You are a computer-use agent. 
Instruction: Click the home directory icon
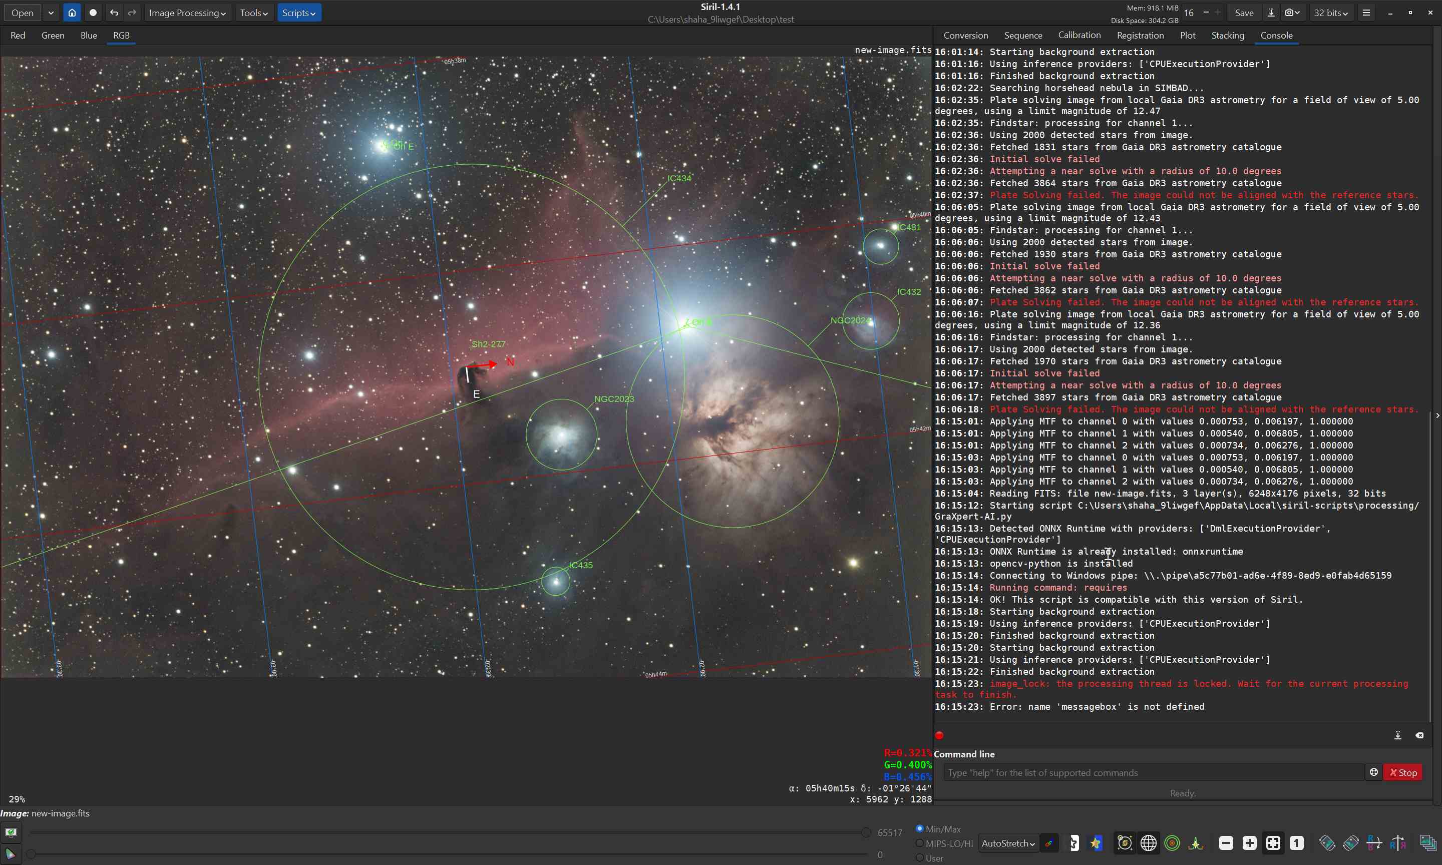click(72, 13)
